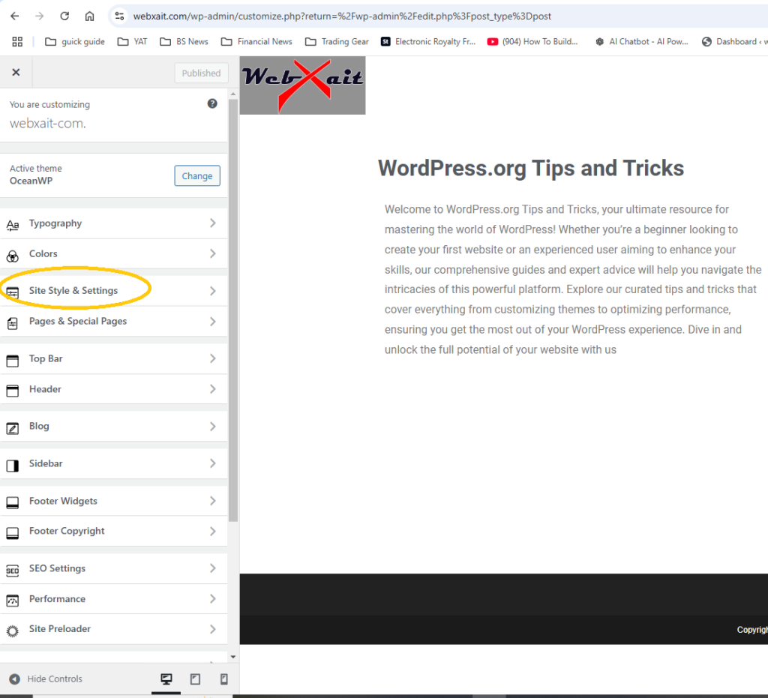Click the Published button
768x698 pixels.
click(x=201, y=73)
